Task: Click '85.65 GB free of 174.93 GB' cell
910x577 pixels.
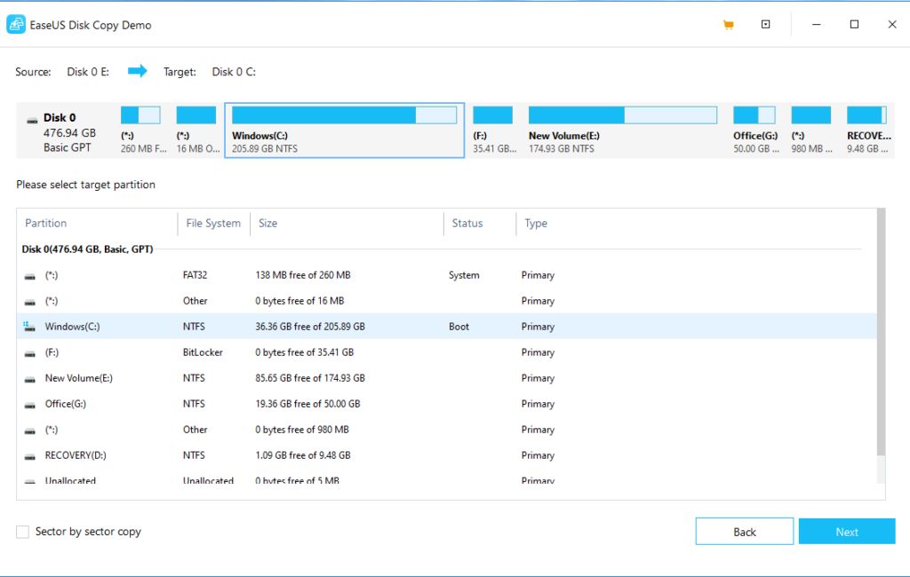Action: [310, 378]
